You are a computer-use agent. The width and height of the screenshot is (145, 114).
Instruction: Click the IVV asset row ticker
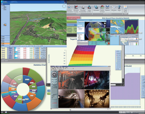pyautogui.click(x=10, y=54)
